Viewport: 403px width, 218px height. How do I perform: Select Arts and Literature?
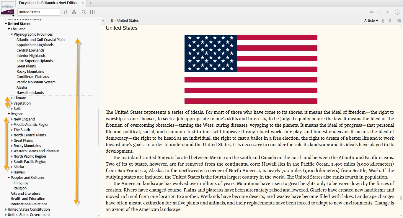25,194
